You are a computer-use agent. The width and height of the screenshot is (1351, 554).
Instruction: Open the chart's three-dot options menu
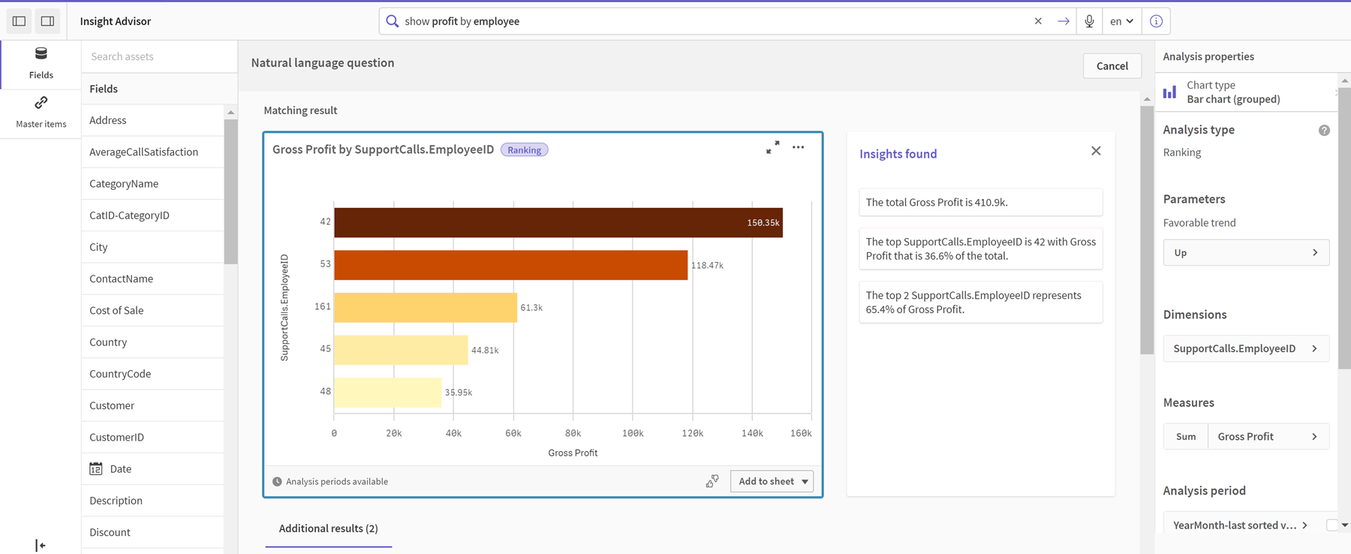(798, 147)
